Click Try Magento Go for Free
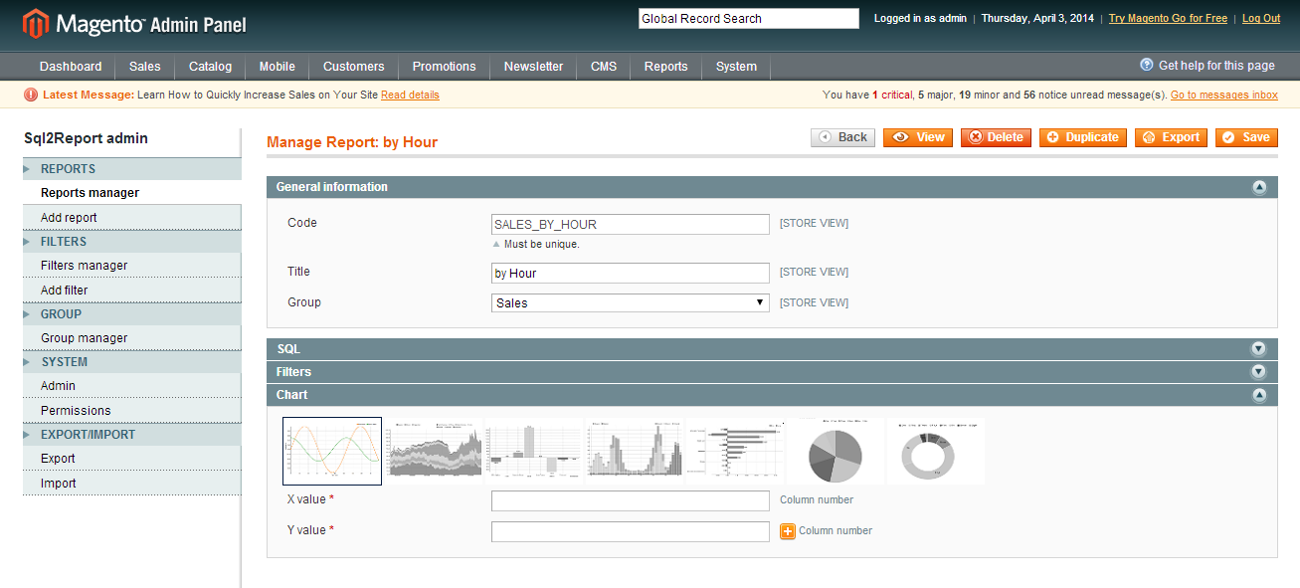 pos(1168,18)
